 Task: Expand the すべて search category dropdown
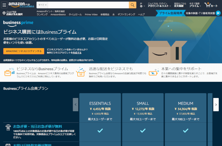42,5
